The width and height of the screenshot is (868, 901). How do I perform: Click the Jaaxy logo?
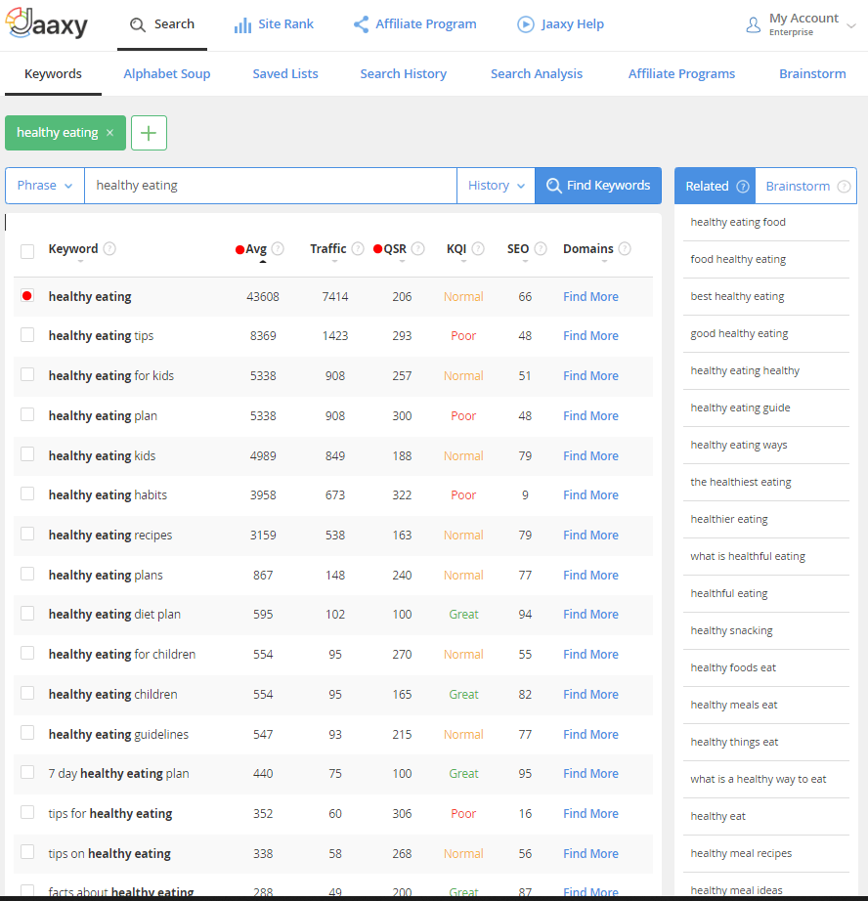click(x=47, y=23)
